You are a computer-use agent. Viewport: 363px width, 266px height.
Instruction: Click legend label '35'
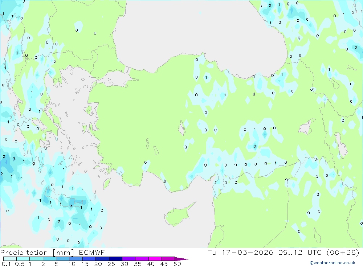click(x=138, y=264)
